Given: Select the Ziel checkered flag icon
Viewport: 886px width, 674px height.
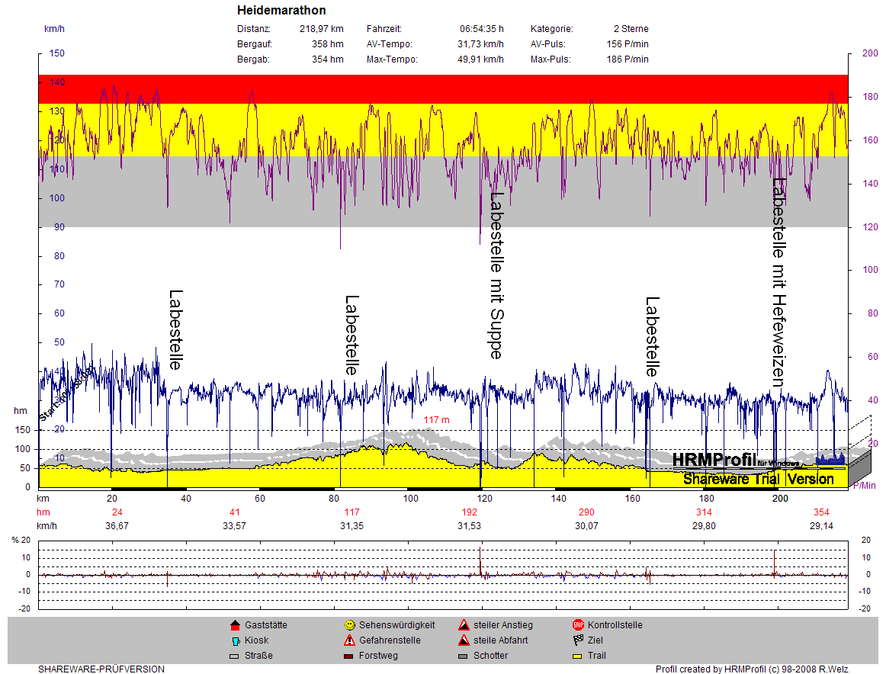Looking at the screenshot, I should point(578,640).
